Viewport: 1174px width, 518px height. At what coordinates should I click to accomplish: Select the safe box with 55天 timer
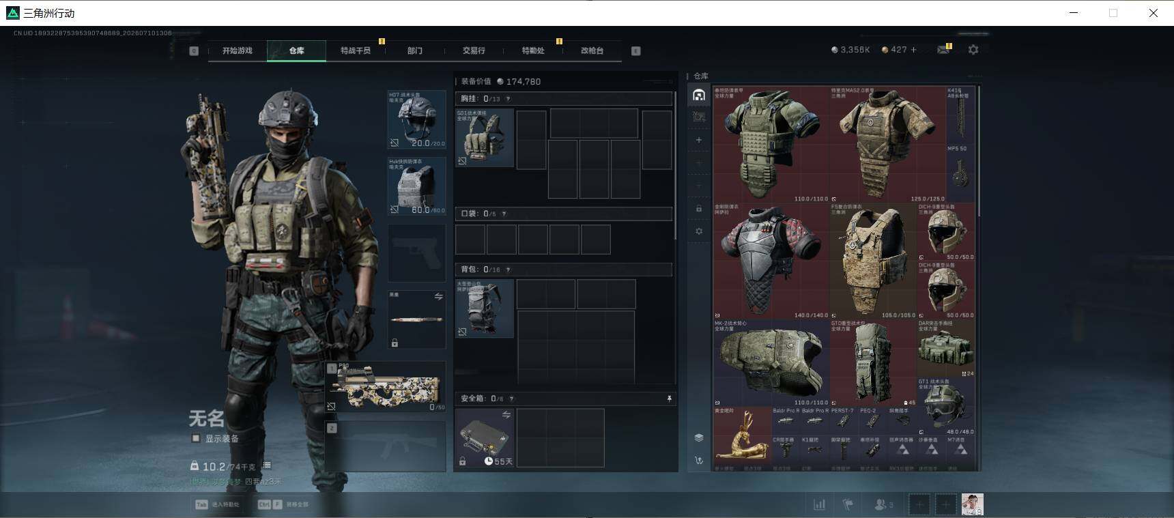click(x=485, y=438)
